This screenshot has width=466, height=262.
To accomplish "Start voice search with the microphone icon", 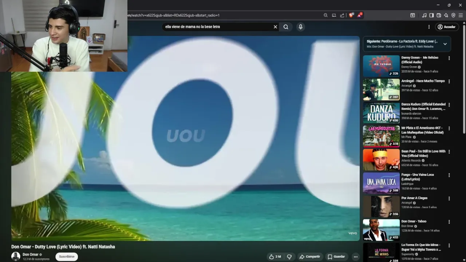I will coord(300,27).
